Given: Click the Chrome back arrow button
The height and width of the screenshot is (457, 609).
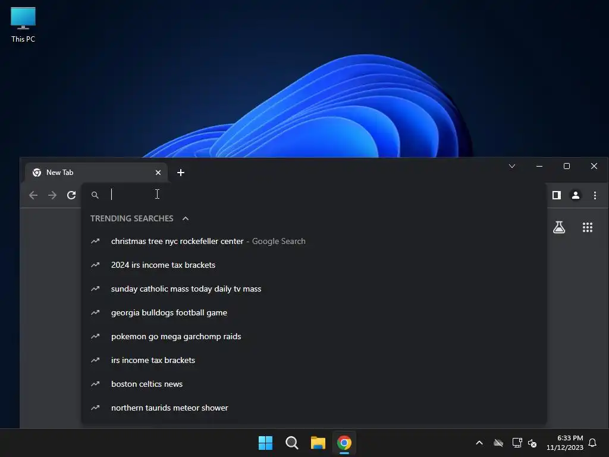Looking at the screenshot, I should pos(33,195).
